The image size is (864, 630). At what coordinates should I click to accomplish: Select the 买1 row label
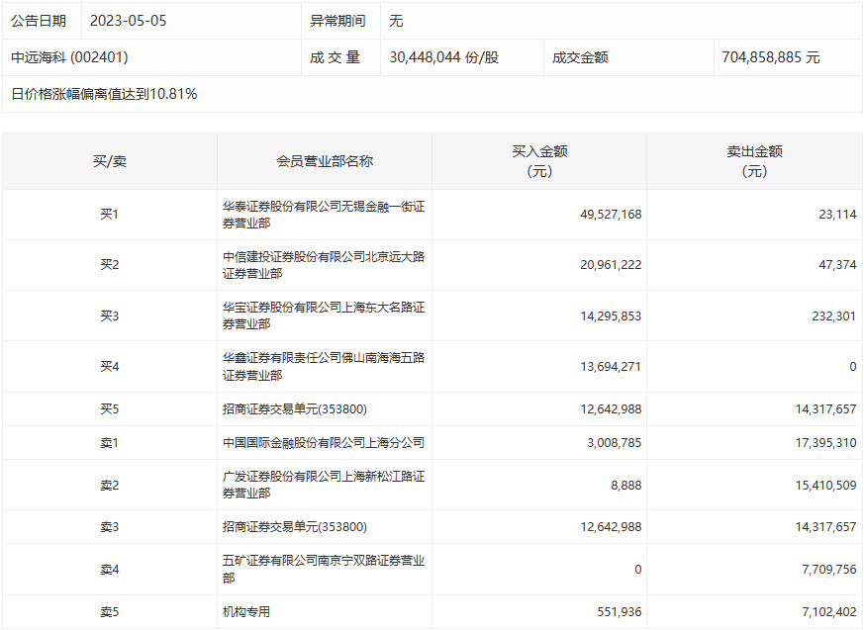point(110,215)
